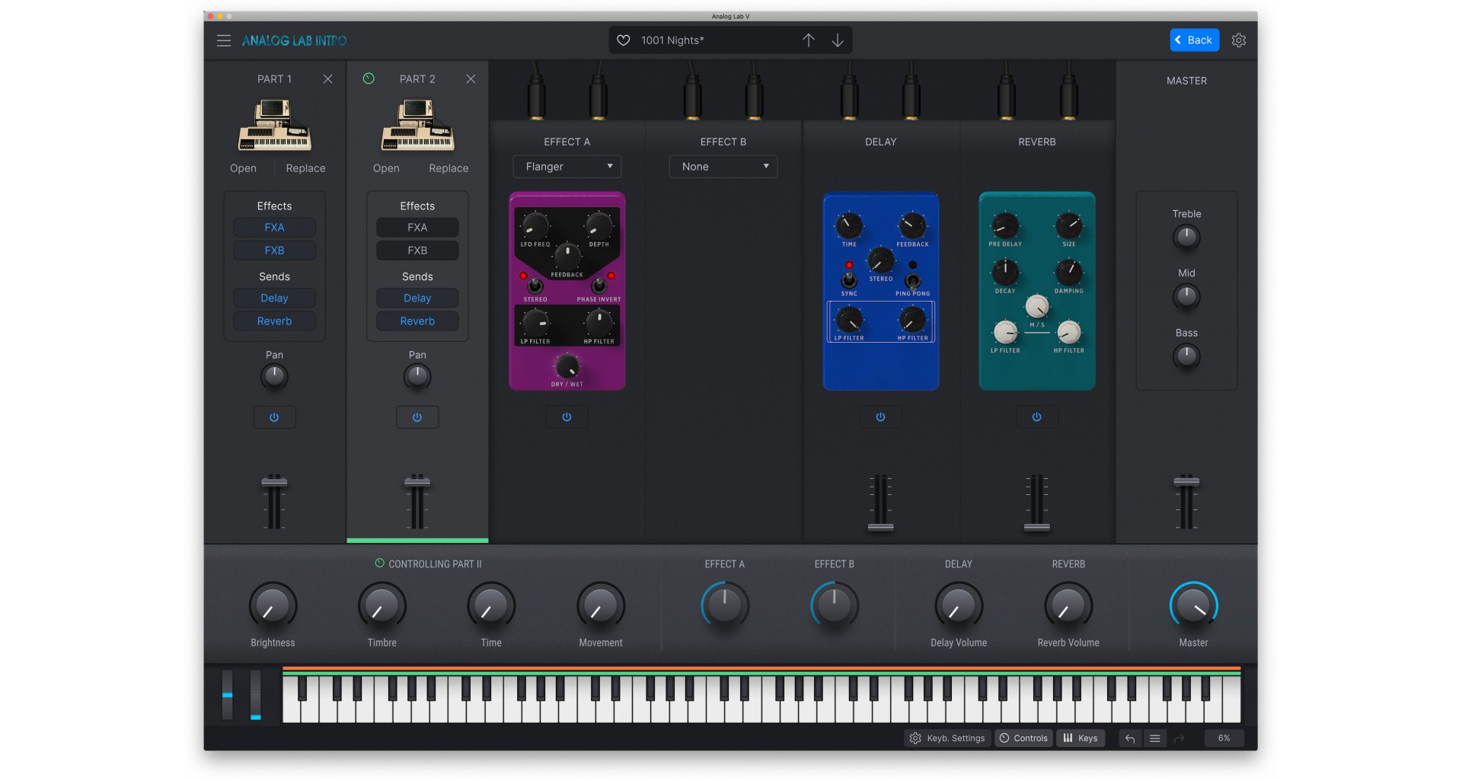
Task: Toggle Reverb send on Part 1
Action: coord(274,321)
